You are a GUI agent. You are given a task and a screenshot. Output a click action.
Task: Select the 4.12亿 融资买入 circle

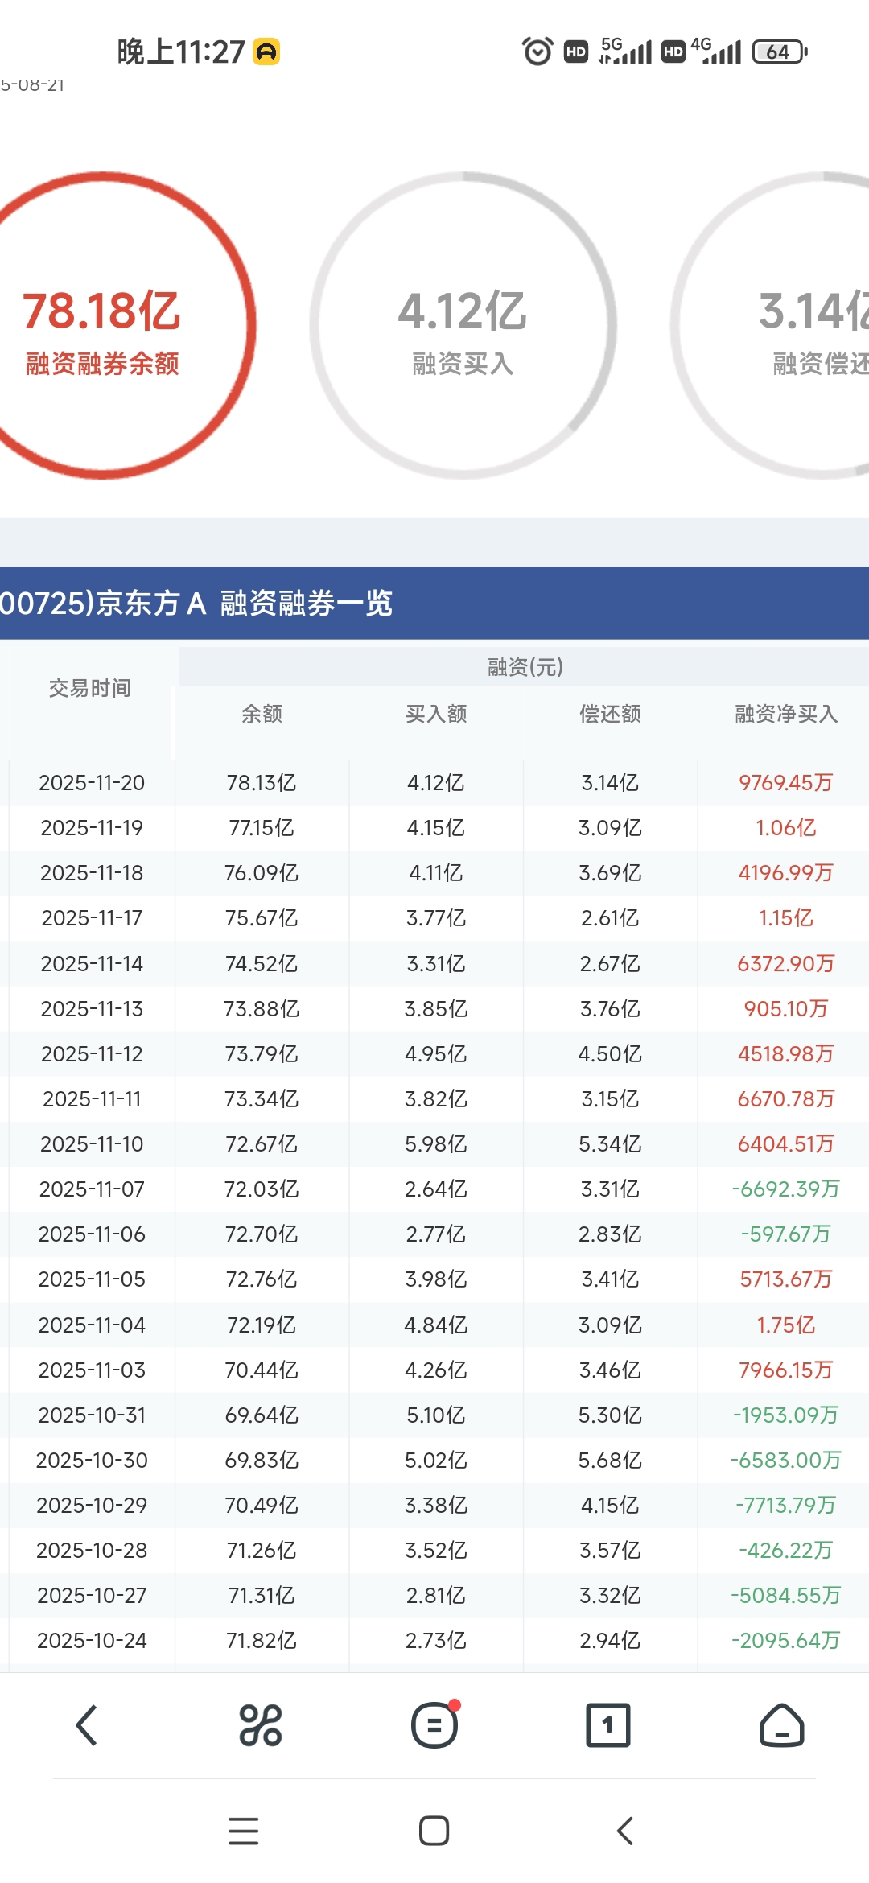pyautogui.click(x=463, y=325)
